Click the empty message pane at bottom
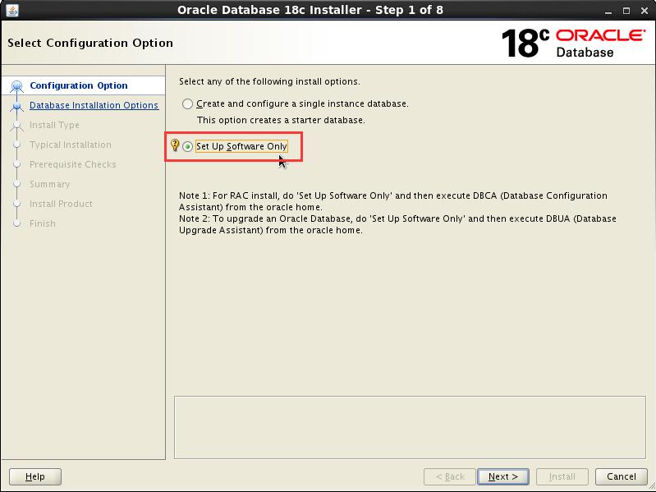The width and height of the screenshot is (656, 492). (410, 427)
